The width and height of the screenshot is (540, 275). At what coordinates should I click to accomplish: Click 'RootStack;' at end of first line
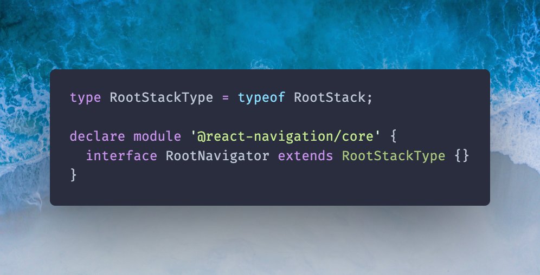[x=333, y=98]
